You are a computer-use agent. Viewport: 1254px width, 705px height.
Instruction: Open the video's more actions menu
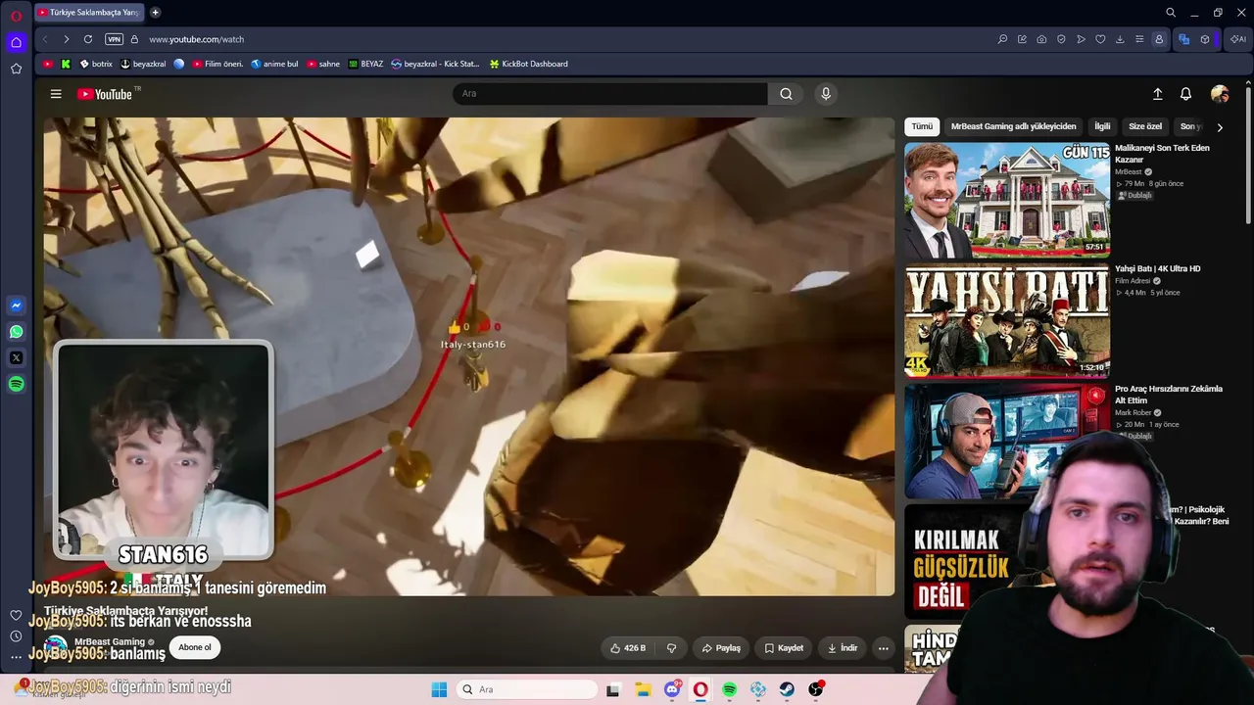pyautogui.click(x=883, y=648)
